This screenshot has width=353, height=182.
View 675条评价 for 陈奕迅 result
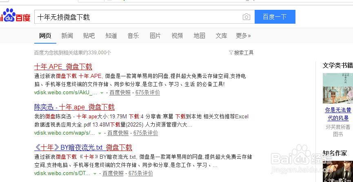(x=146, y=133)
